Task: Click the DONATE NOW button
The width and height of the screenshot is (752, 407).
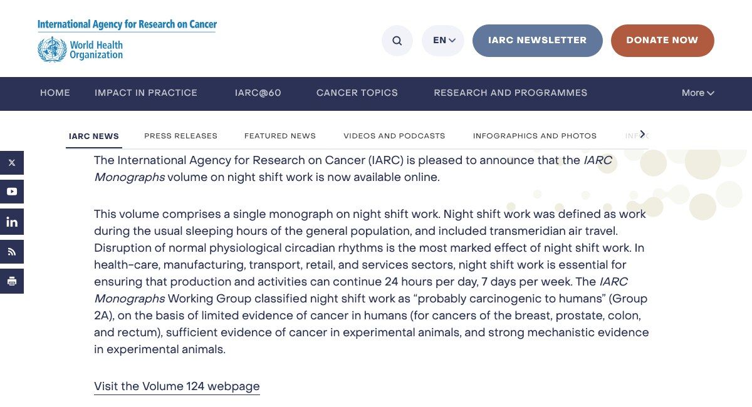Action: [662, 41]
